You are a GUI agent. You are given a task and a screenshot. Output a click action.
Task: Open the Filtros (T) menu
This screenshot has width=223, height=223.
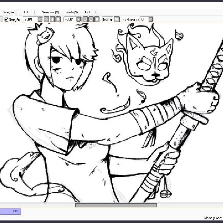pyautogui.click(x=30, y=12)
